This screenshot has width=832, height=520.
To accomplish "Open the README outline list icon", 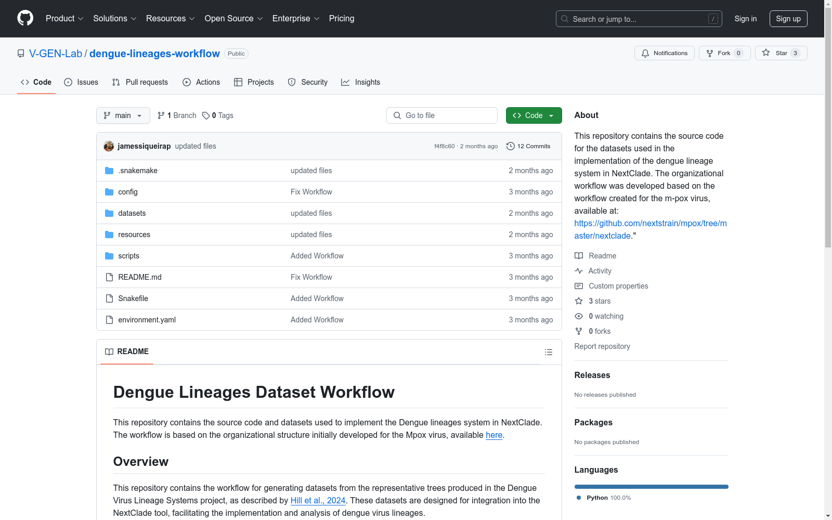I will (549, 352).
